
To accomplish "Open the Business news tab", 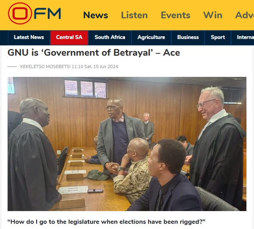I will point(188,37).
